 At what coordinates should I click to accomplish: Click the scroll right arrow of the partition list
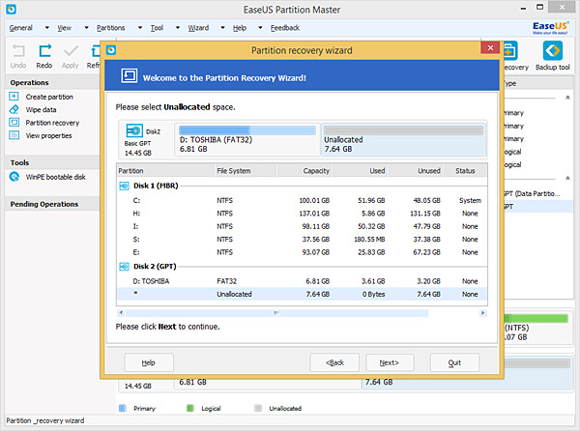click(482, 313)
